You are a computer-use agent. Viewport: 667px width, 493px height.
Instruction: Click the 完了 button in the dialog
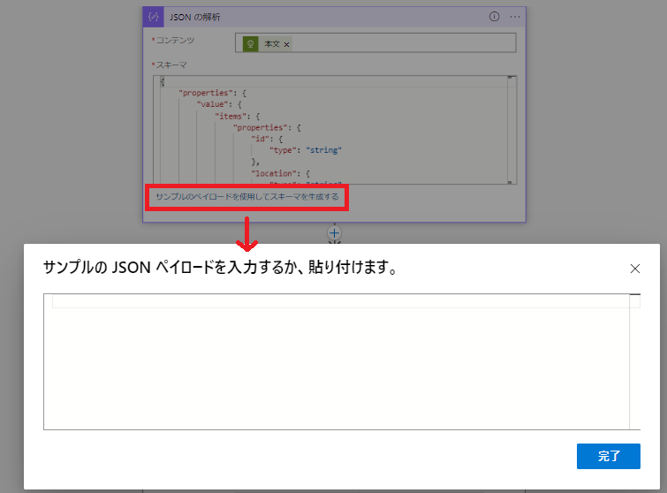(609, 456)
